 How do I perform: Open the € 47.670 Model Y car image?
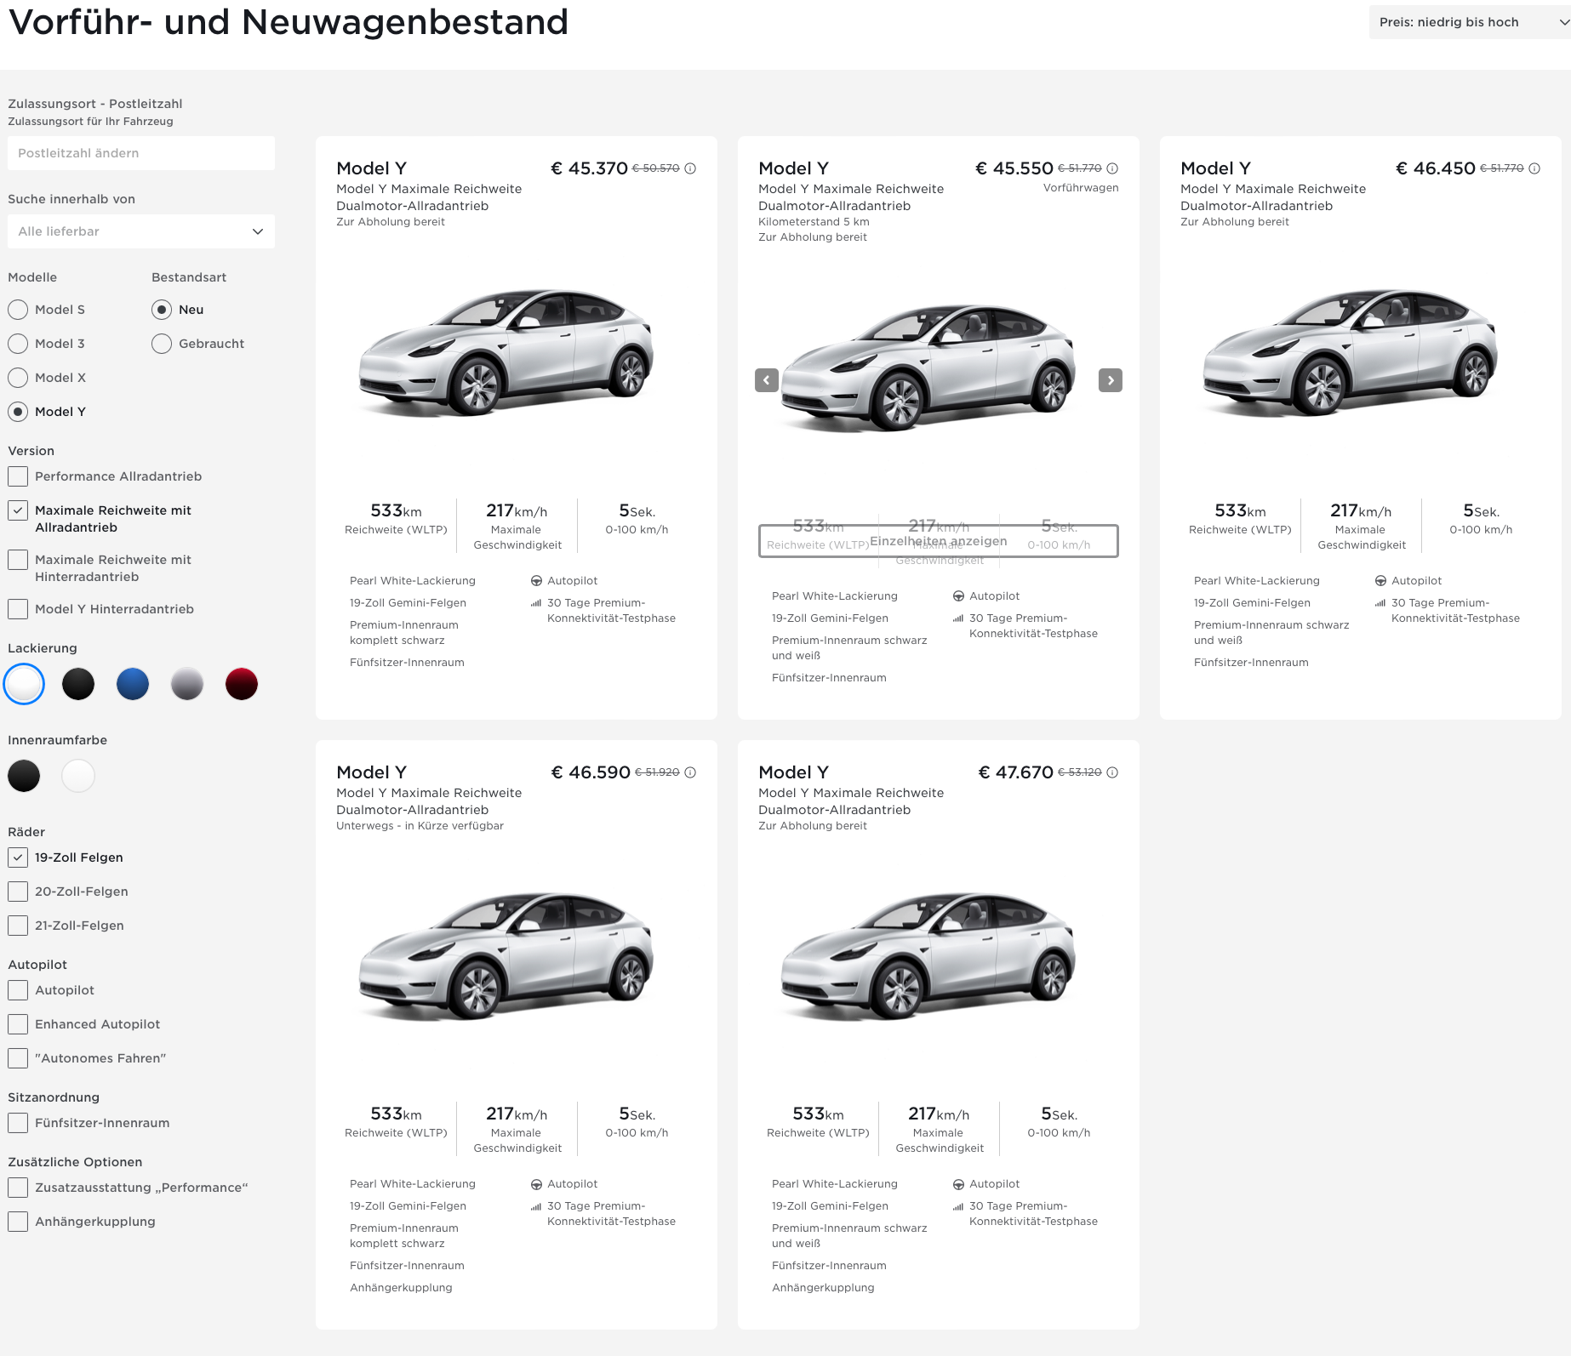(928, 956)
